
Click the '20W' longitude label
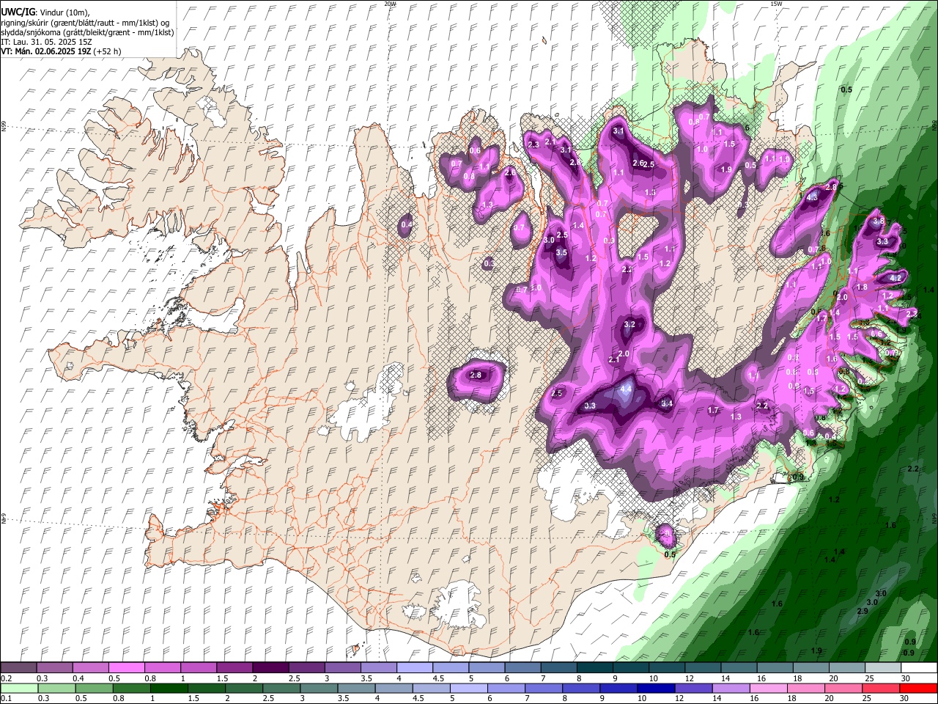(390, 4)
